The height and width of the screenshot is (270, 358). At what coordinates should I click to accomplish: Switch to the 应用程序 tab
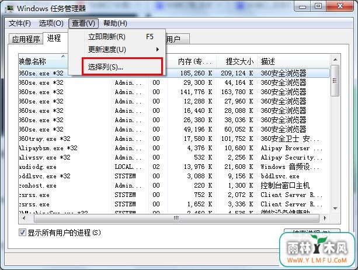[26, 39]
